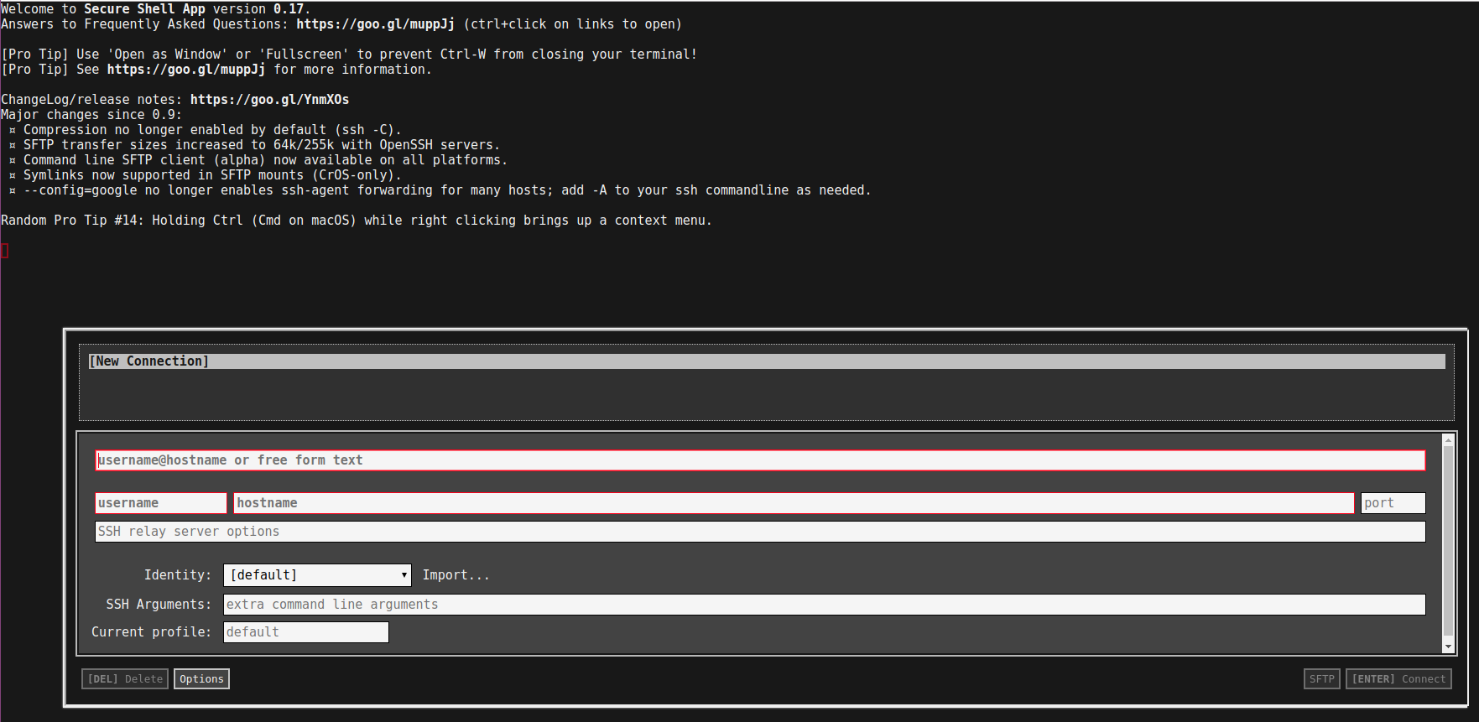Click the Current profile field showing default

[x=306, y=632]
